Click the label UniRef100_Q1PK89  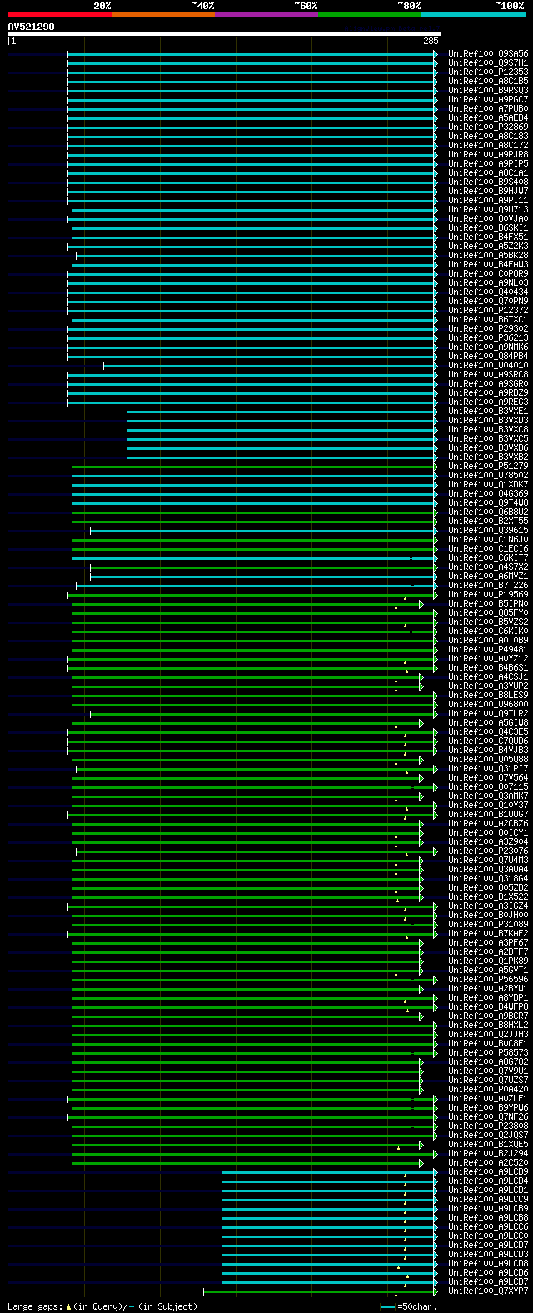488,961
